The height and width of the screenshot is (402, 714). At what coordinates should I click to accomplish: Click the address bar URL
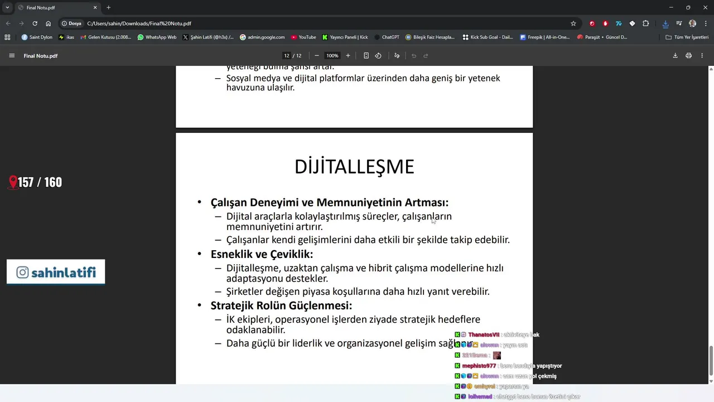(139, 23)
